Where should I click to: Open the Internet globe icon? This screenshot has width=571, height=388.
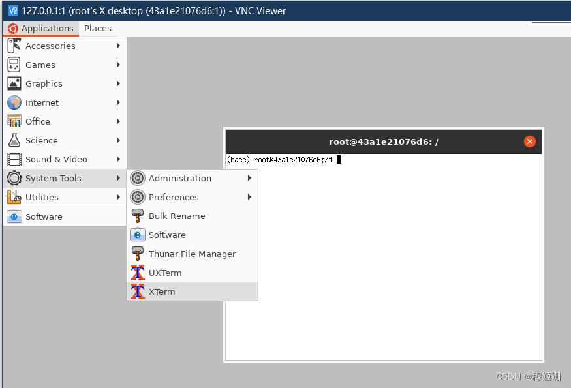coord(13,102)
